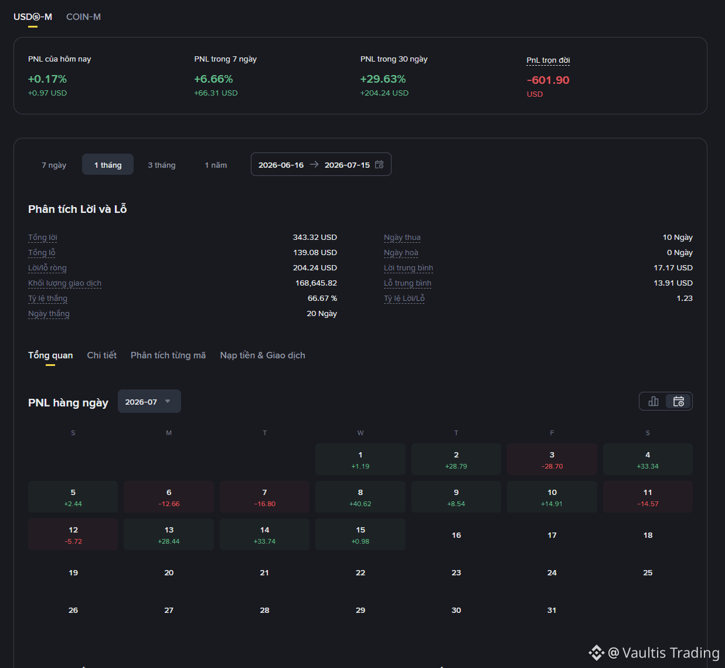Click the Khối lượng giao dịch label
The height and width of the screenshot is (668, 725).
64,283
